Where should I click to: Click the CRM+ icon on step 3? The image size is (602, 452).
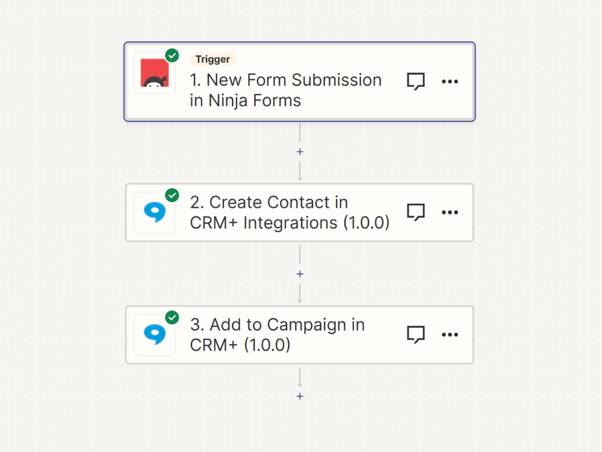[x=155, y=335]
